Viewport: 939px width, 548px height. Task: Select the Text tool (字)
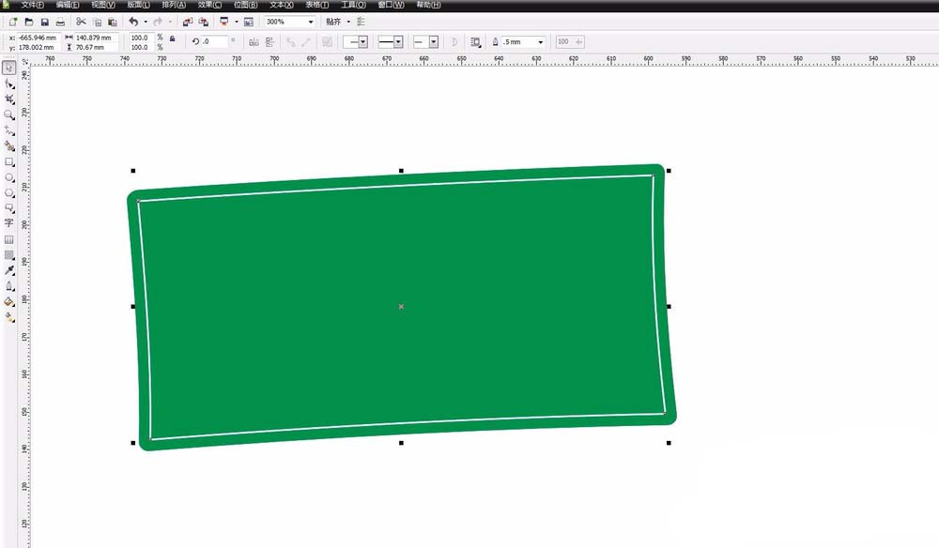(x=9, y=223)
